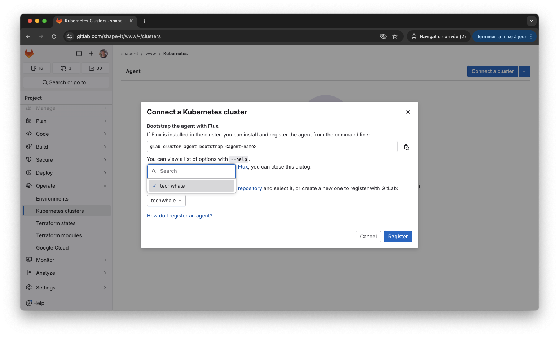Close the Kubernetes Clusters browser tab
Screen dimensions: 559x337
(131, 21)
